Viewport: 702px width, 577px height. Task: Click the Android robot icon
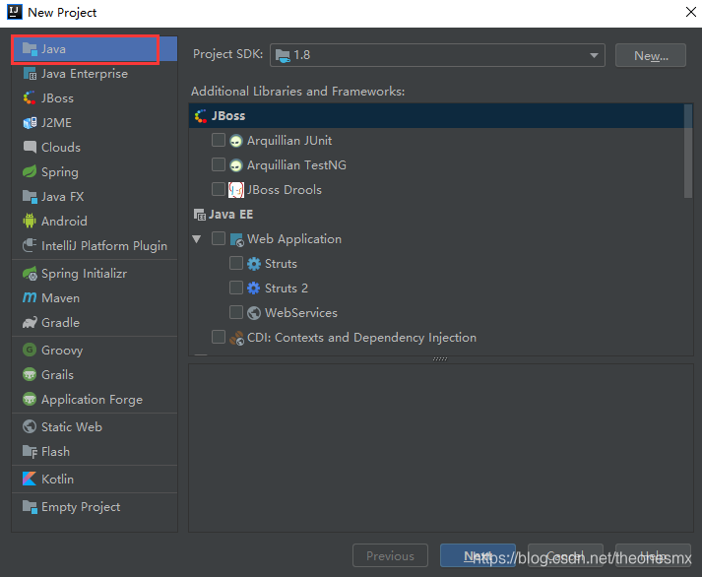coord(30,221)
